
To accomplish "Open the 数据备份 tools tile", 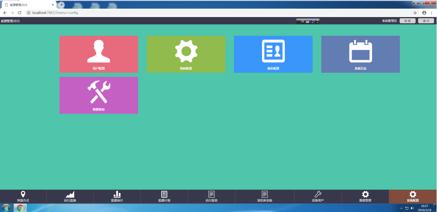I will click(x=99, y=95).
